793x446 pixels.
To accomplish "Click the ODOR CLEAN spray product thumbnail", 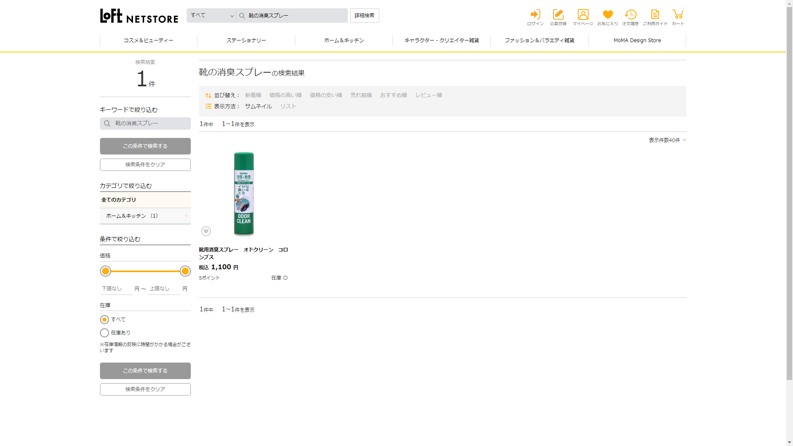I will pos(244,194).
